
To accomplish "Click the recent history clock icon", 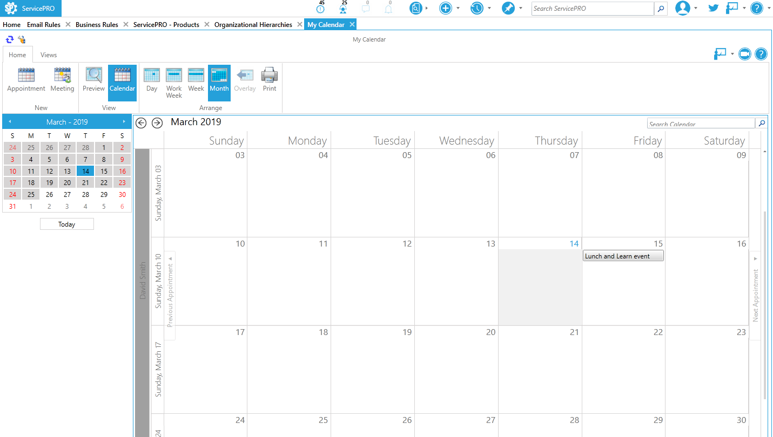I will [x=477, y=8].
